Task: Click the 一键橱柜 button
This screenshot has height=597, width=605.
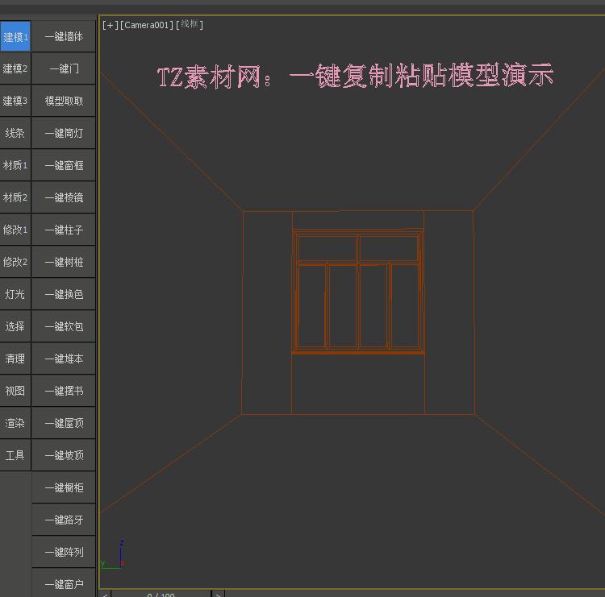Action: tap(64, 487)
